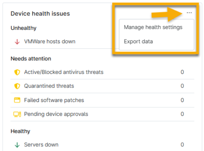Click the shield icon next to Quarantined threats
This screenshot has height=151, width=204.
click(17, 86)
